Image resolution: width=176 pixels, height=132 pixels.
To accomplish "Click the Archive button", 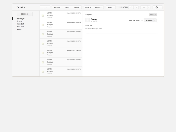I will [57, 7].
